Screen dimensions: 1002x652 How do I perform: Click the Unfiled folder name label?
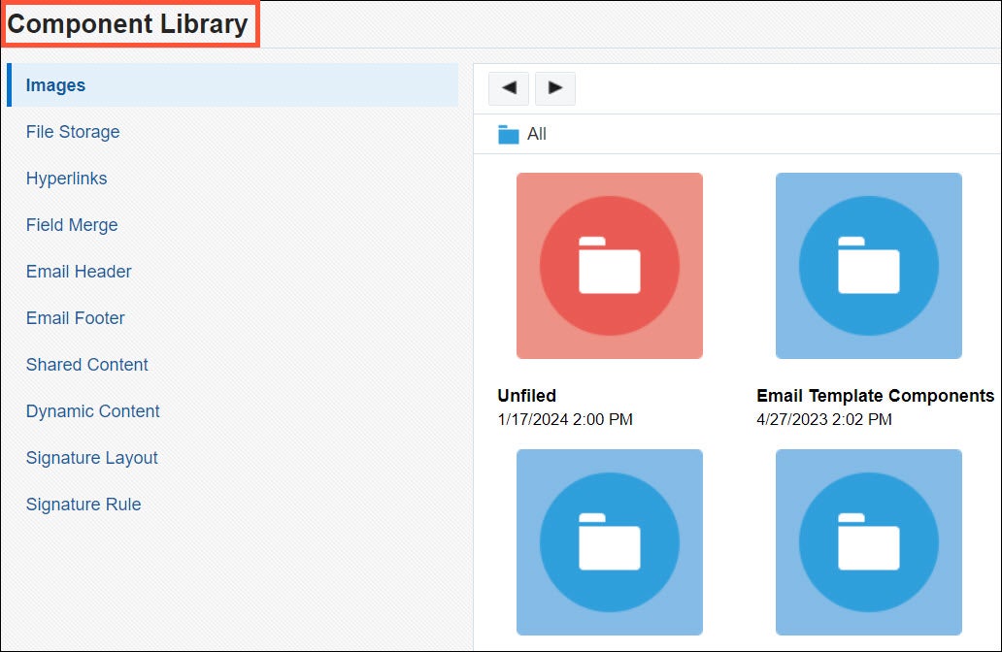point(526,396)
